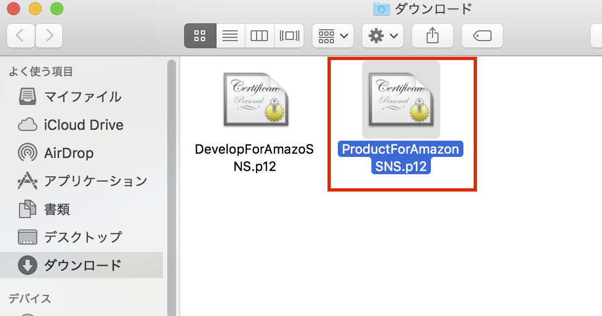Click the Share toolbar button

click(432, 36)
